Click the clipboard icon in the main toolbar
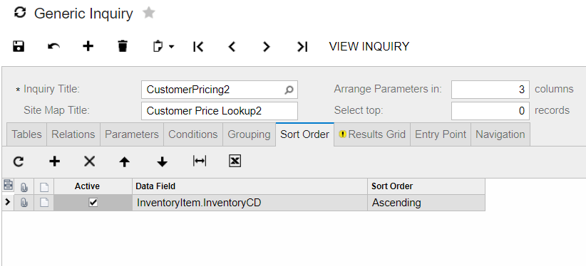Viewport: 586px width, 266px height. click(x=158, y=47)
